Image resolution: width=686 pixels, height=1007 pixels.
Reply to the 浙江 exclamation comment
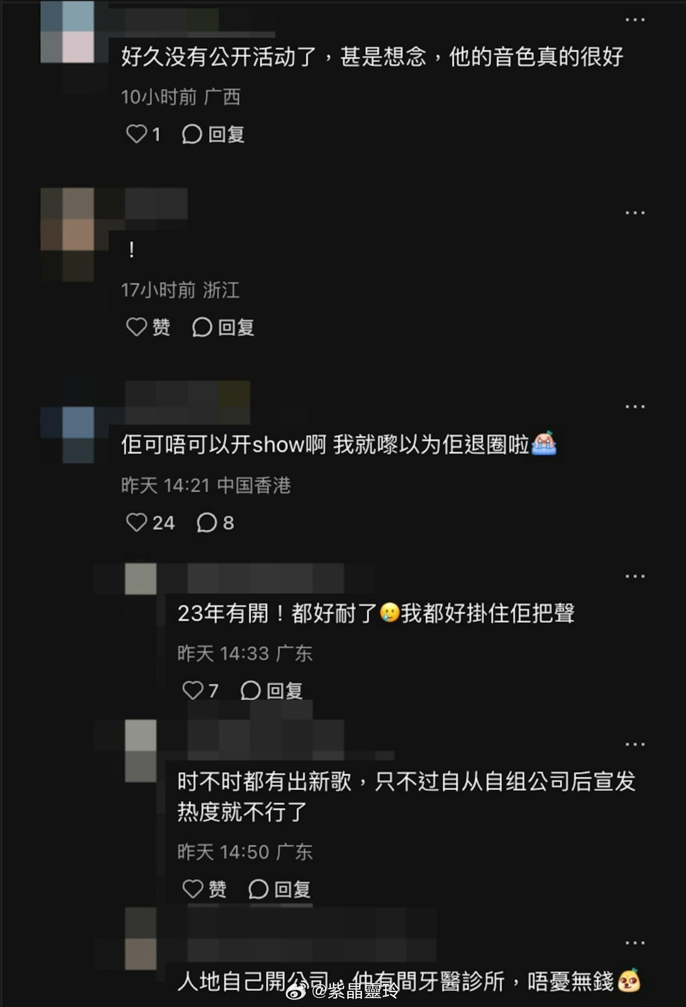point(223,327)
